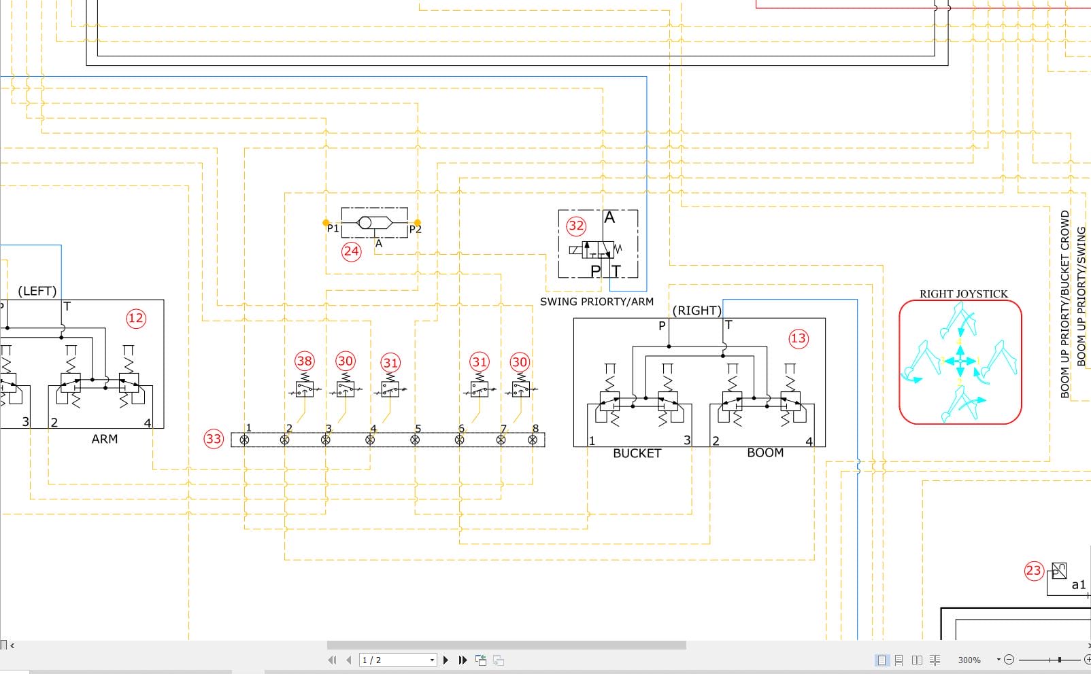This screenshot has width=1091, height=674.
Task: Click the left scroll arrow of horizontal scrollbar
Action: pos(12,645)
